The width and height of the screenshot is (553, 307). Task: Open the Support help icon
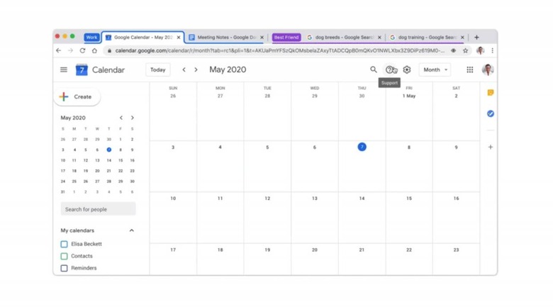coord(390,69)
